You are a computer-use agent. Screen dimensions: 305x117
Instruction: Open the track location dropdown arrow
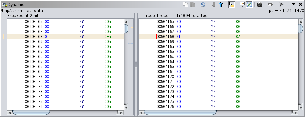pyautogui.click(x=276, y=4)
